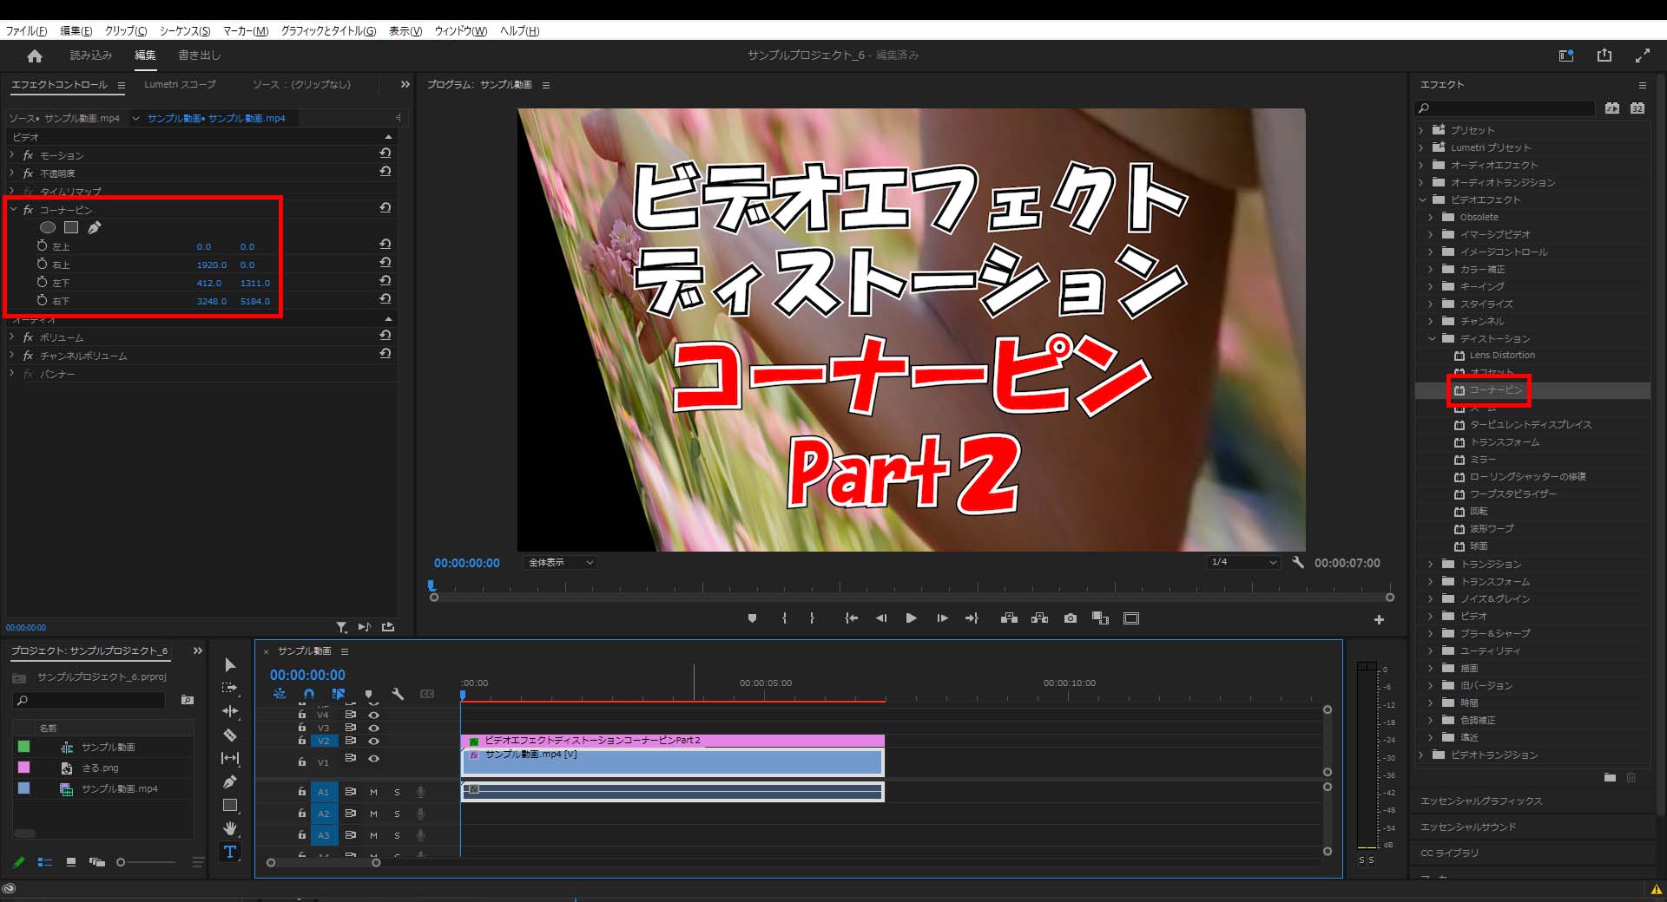Viewport: 1667px width, 902px height.
Task: Toggle snap magnet in the timeline
Action: click(x=308, y=694)
